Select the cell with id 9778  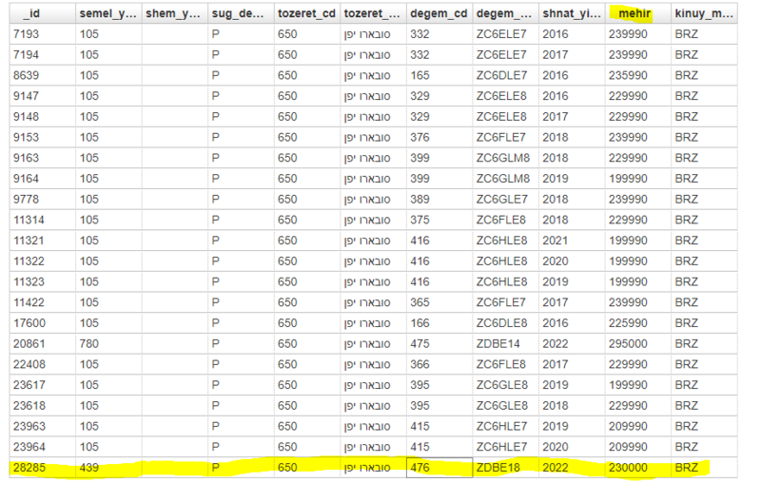(42, 199)
